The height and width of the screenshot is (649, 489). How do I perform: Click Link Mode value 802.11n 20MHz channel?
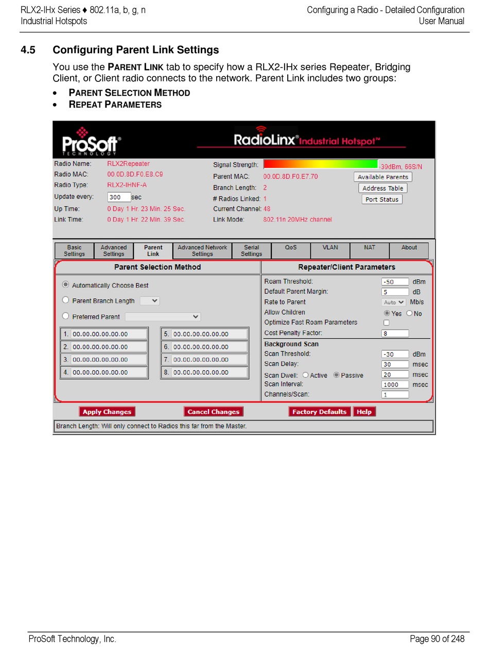298,219
